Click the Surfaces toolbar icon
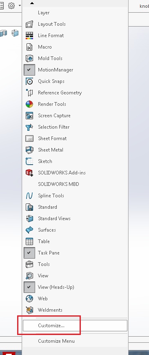149x355 pixels. click(29, 230)
